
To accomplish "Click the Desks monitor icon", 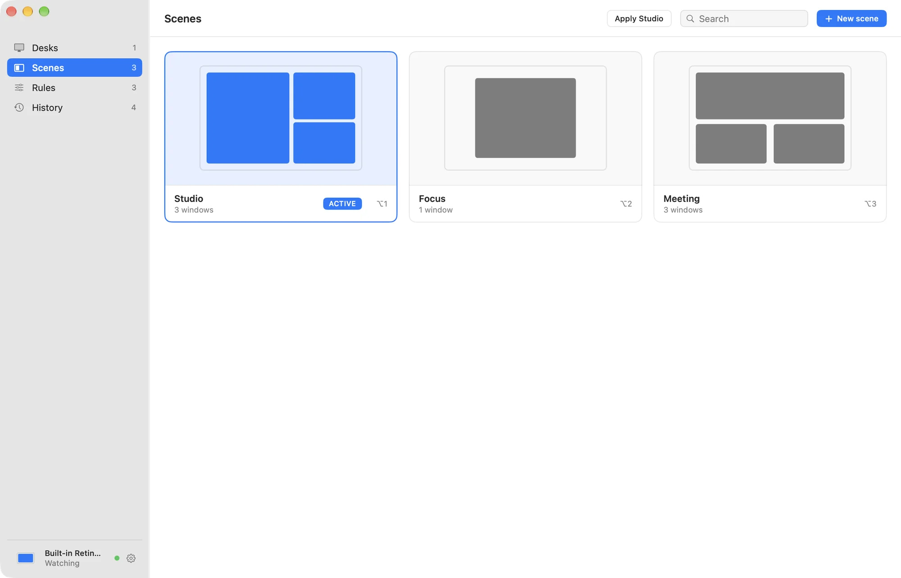I will click(19, 48).
